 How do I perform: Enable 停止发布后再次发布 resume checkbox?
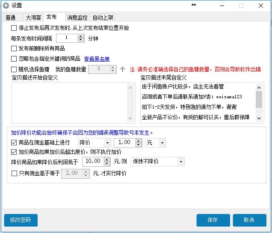pyautogui.click(x=14, y=28)
